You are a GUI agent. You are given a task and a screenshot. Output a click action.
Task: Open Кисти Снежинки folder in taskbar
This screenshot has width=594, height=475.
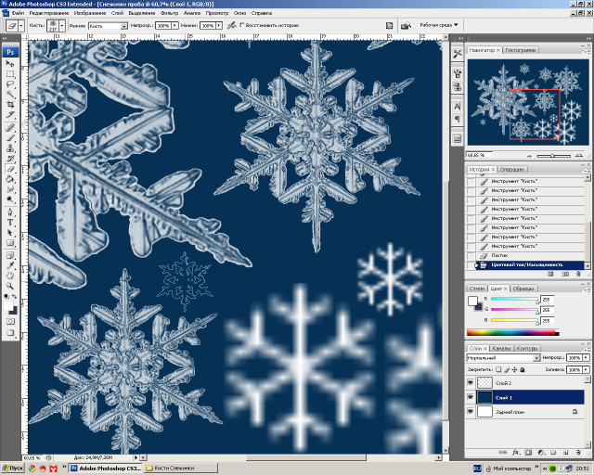tap(181, 469)
